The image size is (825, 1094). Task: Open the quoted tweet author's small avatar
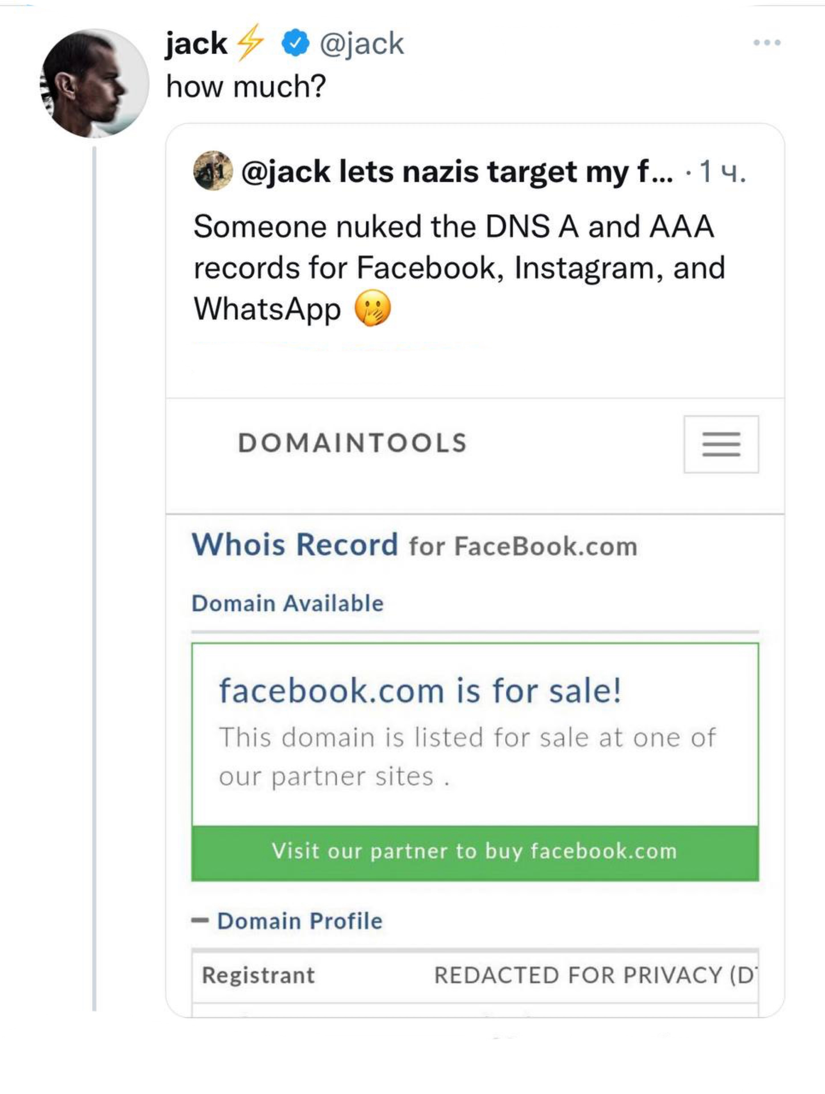point(213,171)
